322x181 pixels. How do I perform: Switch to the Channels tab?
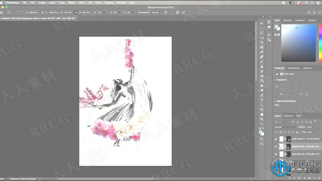click(288, 116)
